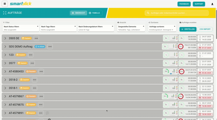
Task: Open the Nach Tags filtern dropdown
Action: (58, 27)
